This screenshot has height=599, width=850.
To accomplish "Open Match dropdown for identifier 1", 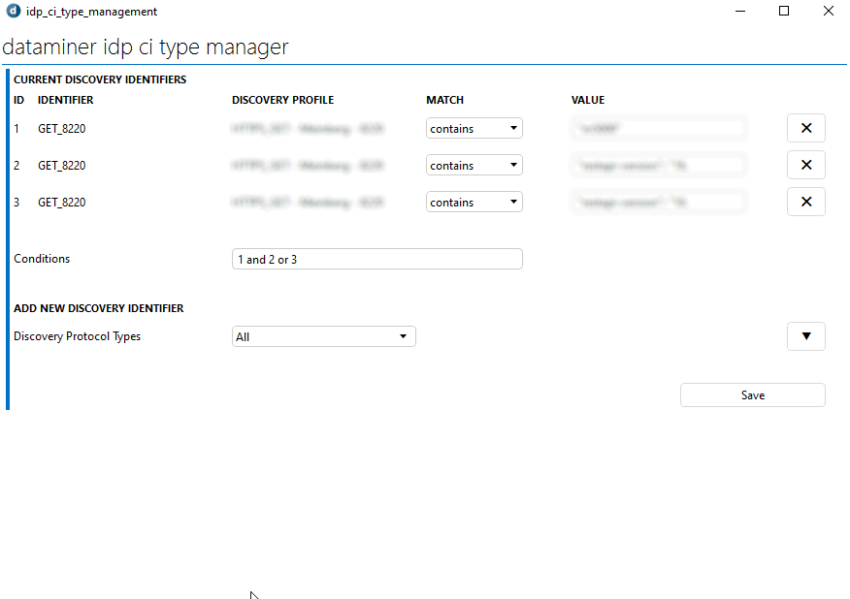I will click(474, 128).
